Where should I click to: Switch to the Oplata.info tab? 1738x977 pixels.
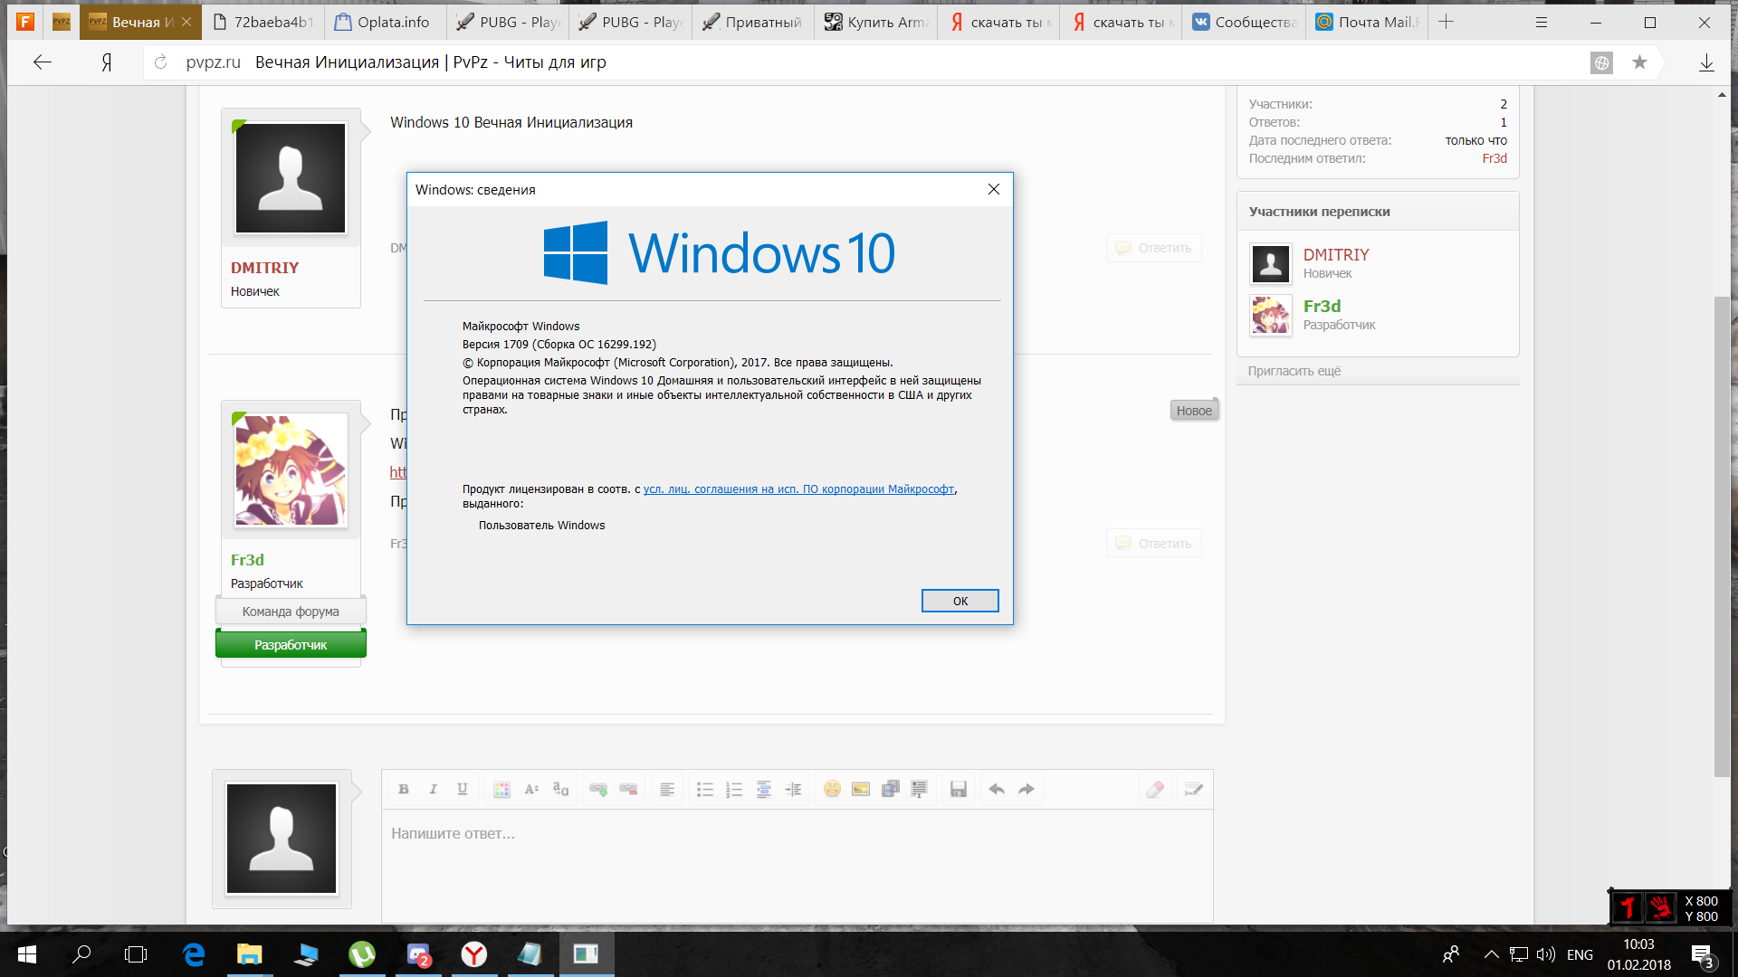383,22
